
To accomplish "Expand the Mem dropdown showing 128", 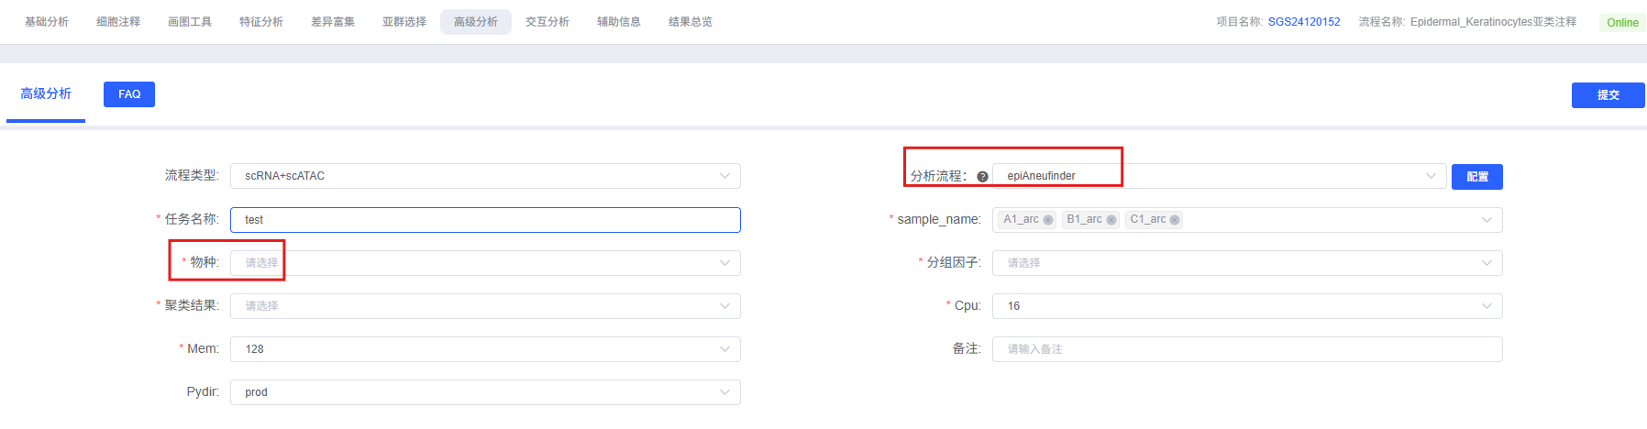I will click(x=485, y=349).
